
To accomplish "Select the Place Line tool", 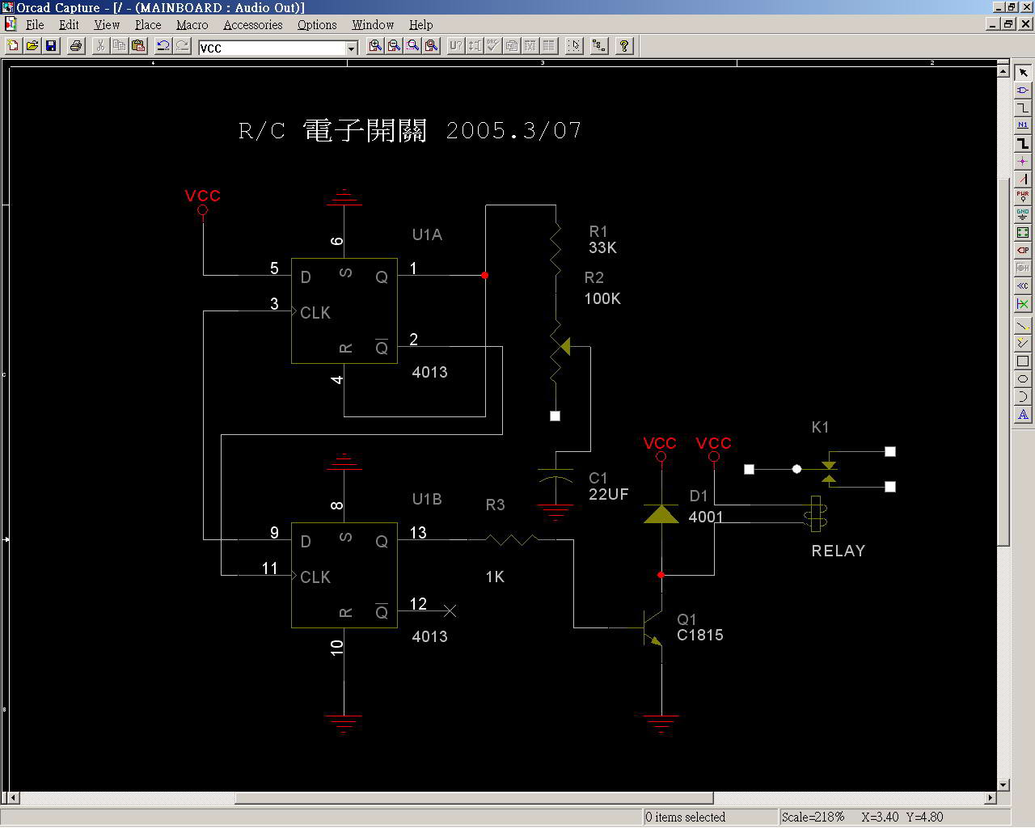I will 1023,326.
